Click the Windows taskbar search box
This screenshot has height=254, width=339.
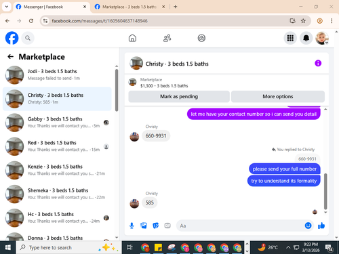(x=68, y=248)
